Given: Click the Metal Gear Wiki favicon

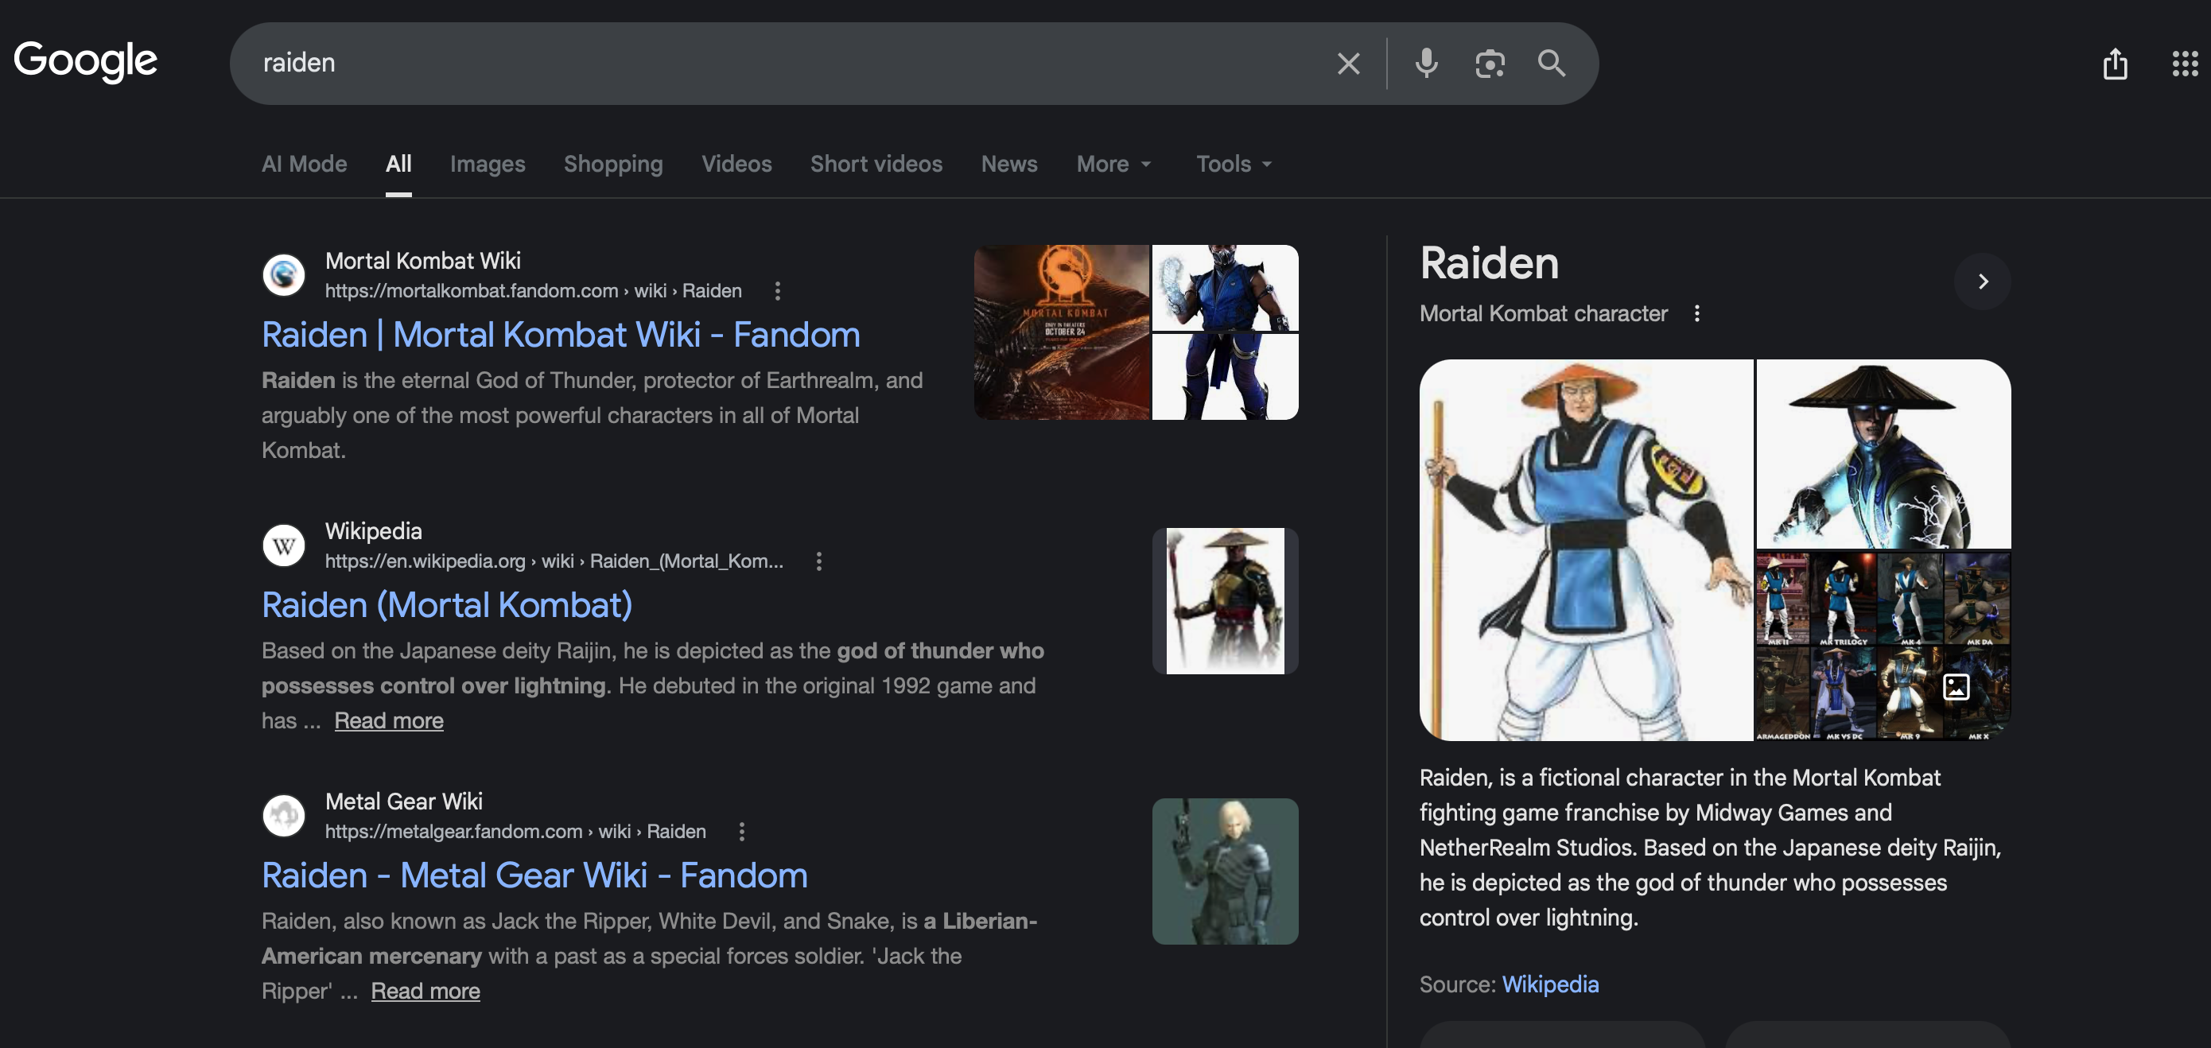Looking at the screenshot, I should click(284, 815).
